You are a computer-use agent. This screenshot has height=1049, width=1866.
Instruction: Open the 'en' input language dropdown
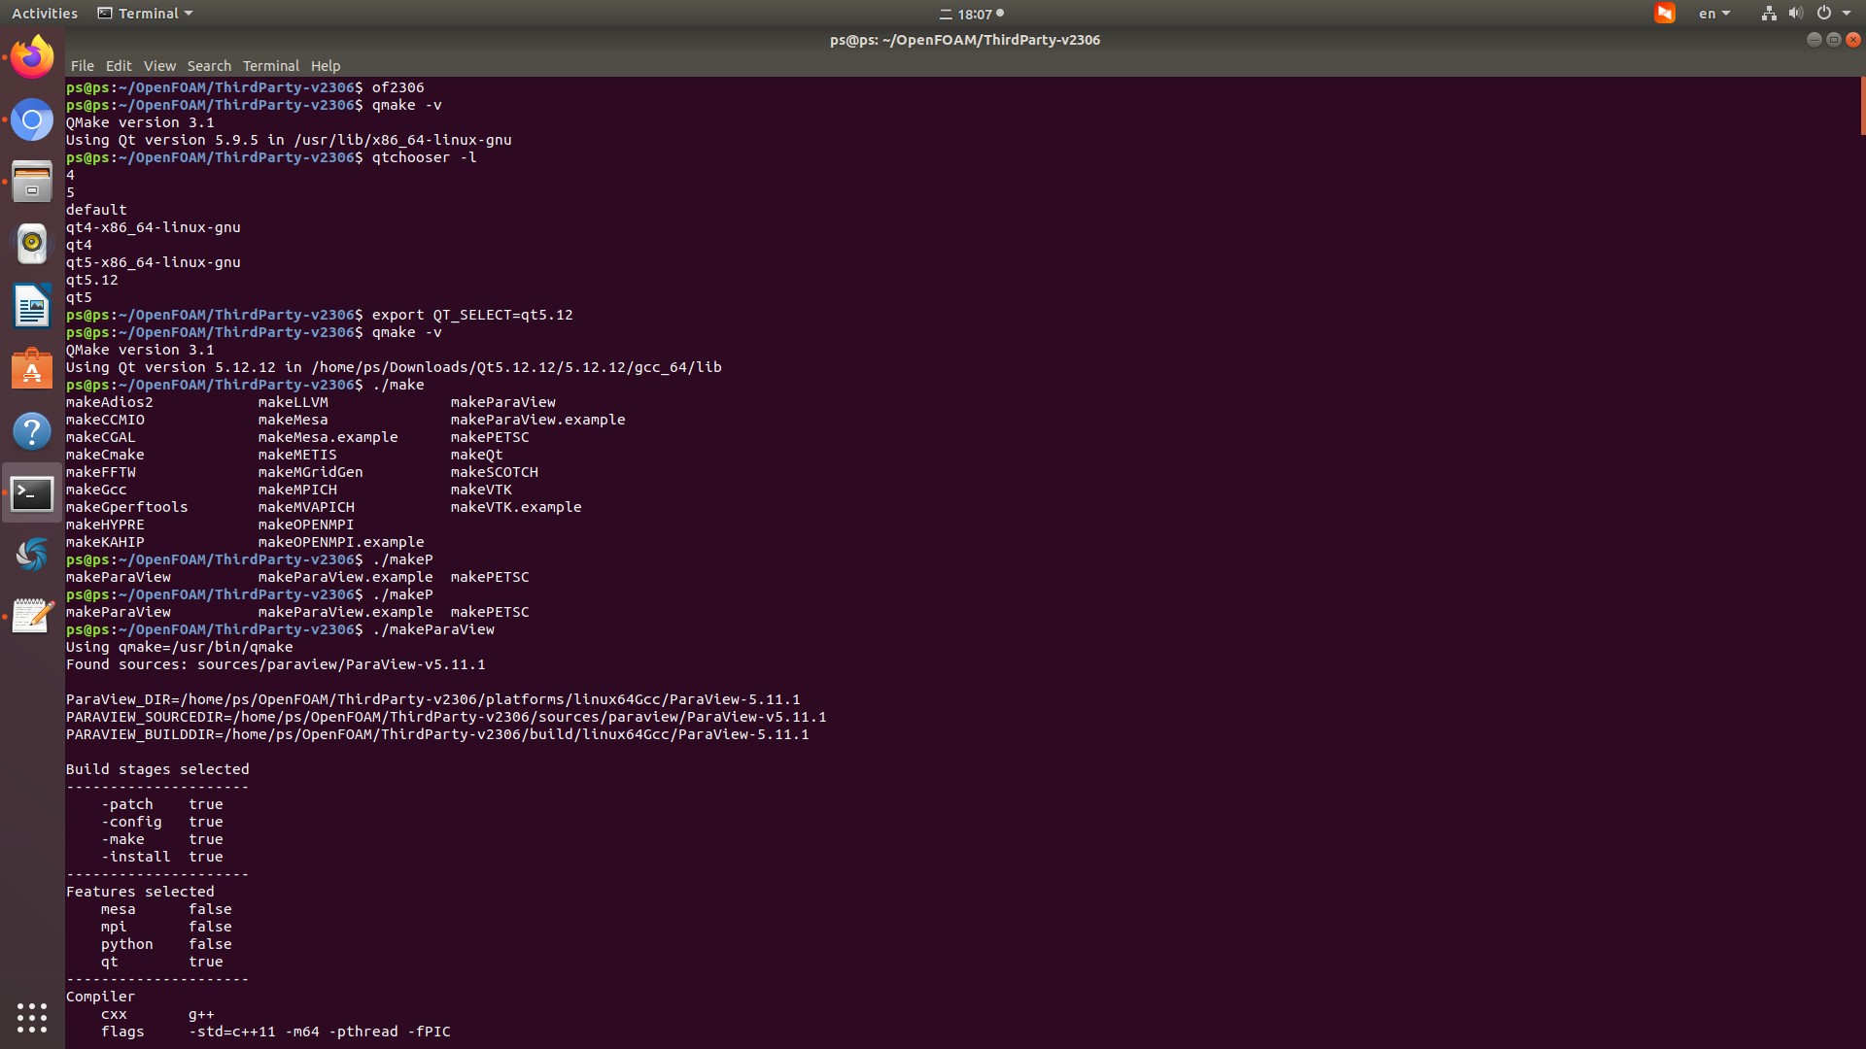(1713, 14)
